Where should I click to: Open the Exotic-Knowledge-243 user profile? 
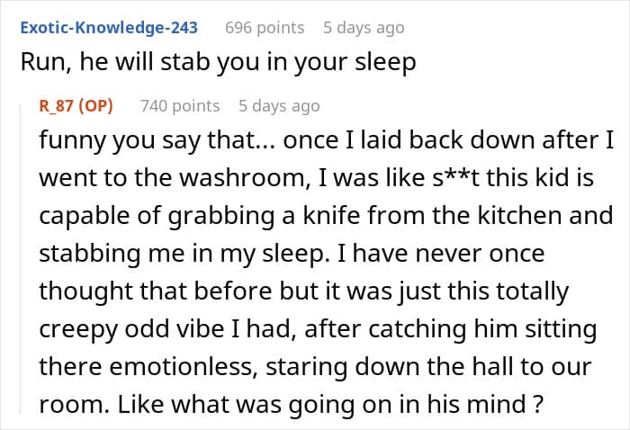[109, 28]
